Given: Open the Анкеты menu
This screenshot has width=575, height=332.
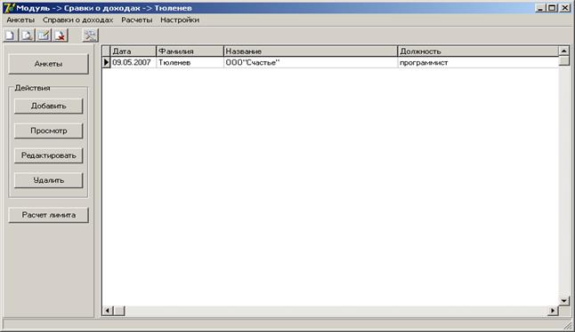Looking at the screenshot, I should 20,20.
